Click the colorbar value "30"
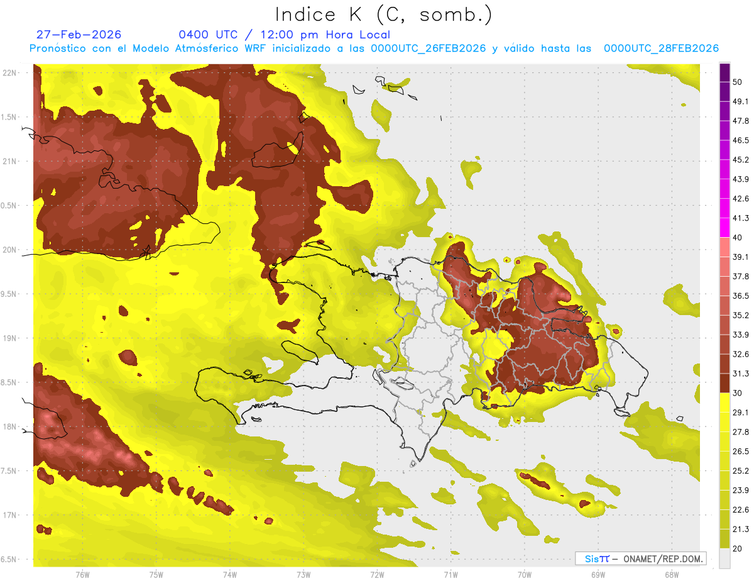This screenshot has width=754, height=583. pos(738,393)
